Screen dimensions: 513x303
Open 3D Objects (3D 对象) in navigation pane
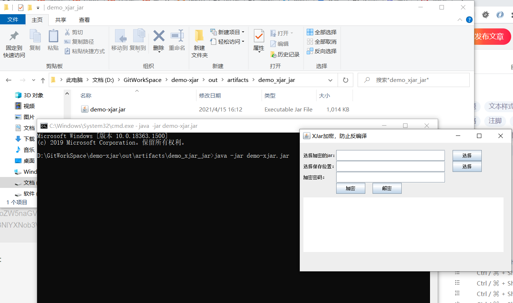pos(29,95)
